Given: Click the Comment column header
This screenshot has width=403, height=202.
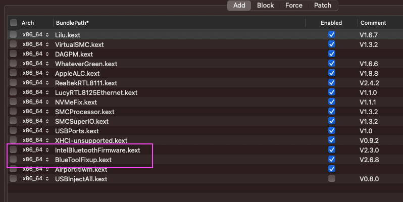Looking at the screenshot, I should pos(373,23).
